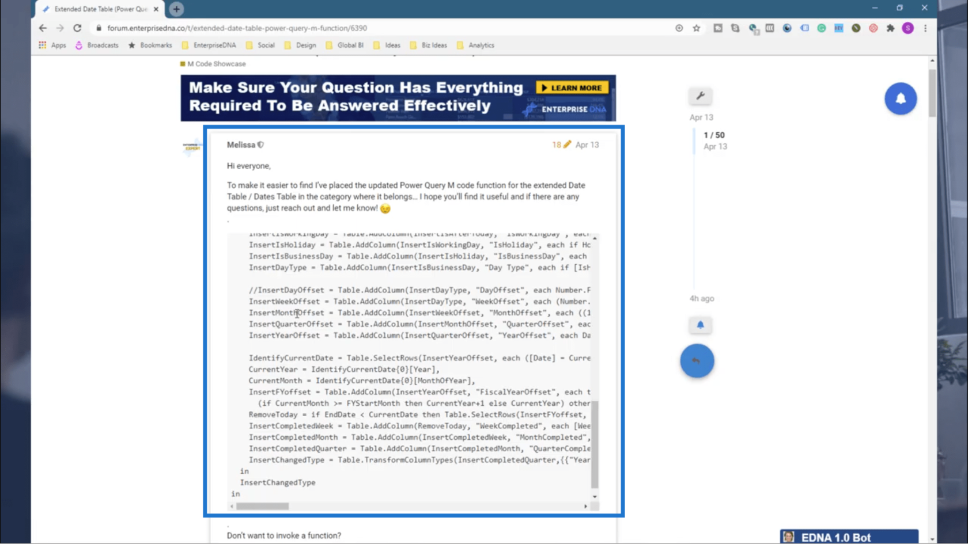
Task: Open the Ideas bookmark folder
Action: coord(387,45)
